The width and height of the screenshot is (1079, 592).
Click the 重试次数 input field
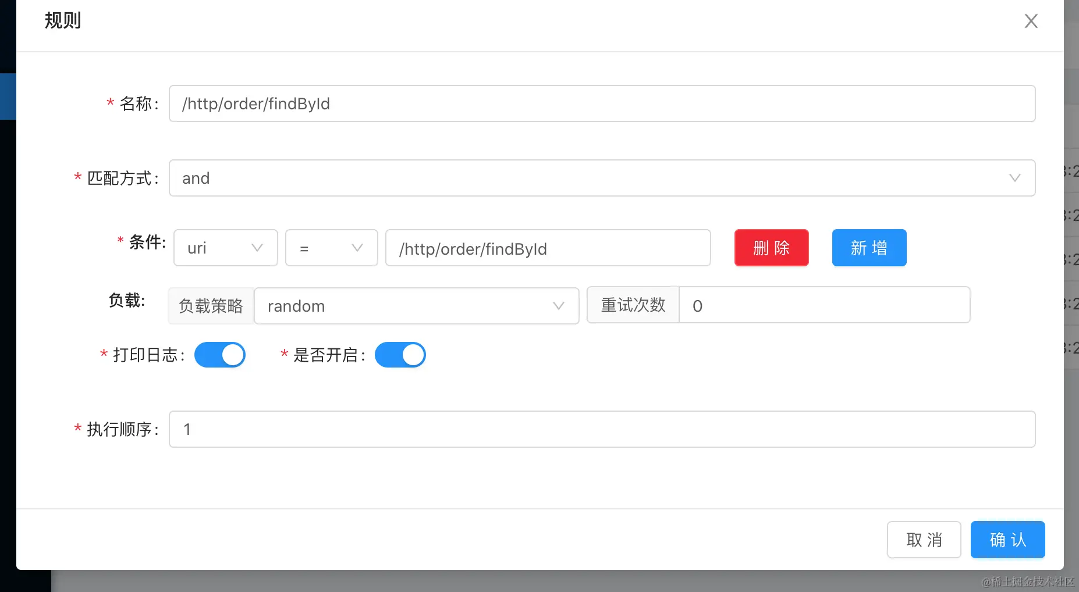tap(824, 305)
